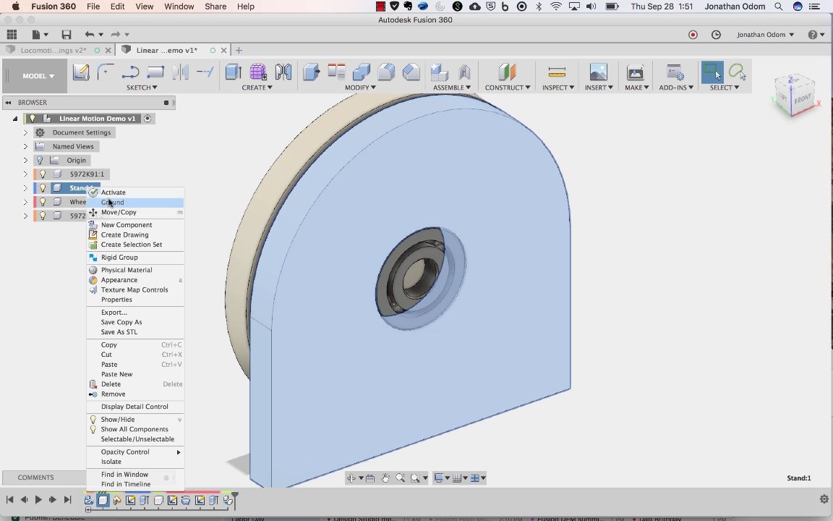The height and width of the screenshot is (521, 833).
Task: Click the Measure icon under Inspect
Action: tap(557, 72)
